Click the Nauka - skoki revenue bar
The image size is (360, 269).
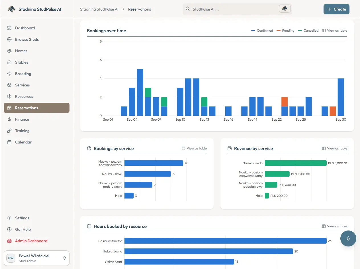click(x=296, y=163)
